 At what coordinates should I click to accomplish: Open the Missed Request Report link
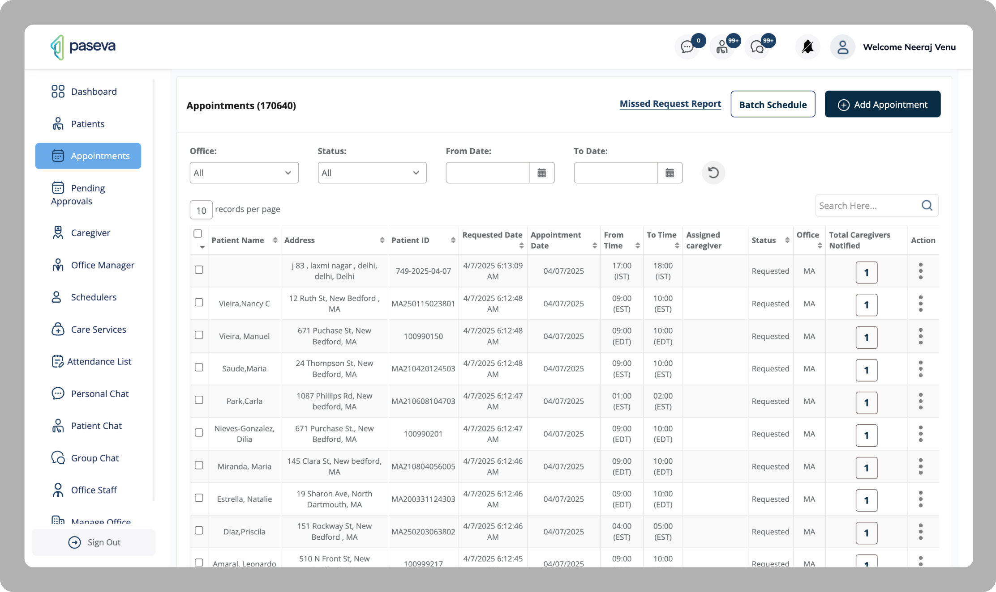pos(670,104)
